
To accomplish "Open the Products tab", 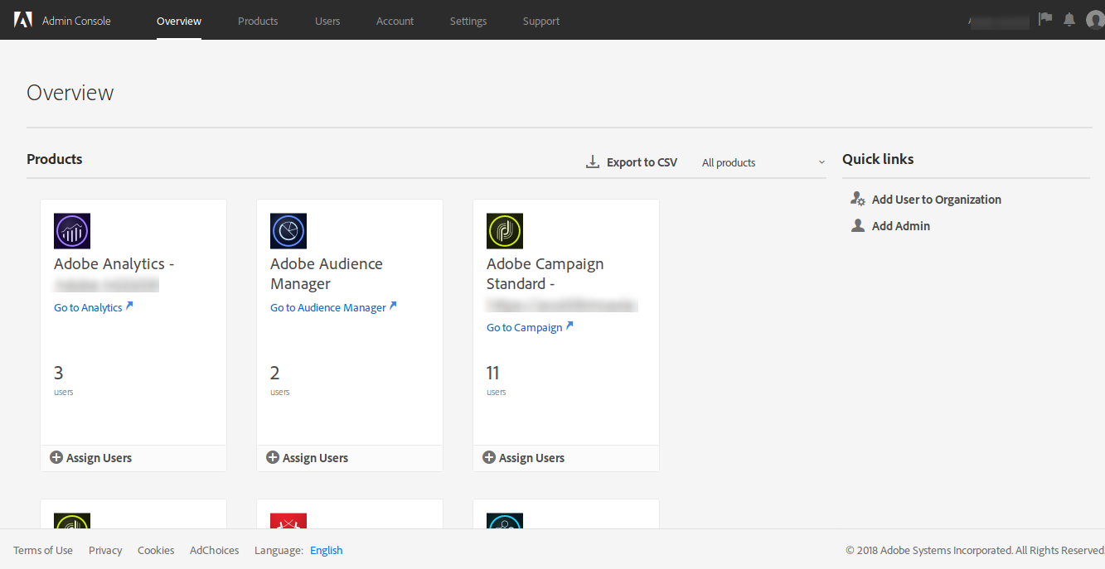I will pos(258,21).
